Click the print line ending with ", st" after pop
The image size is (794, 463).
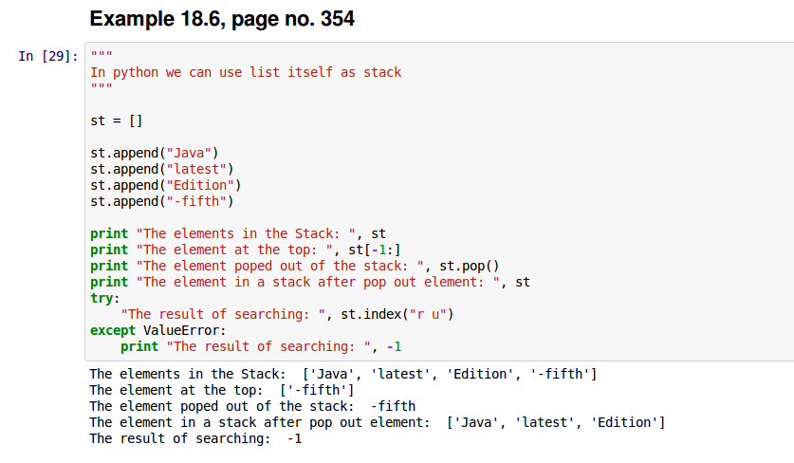point(310,282)
